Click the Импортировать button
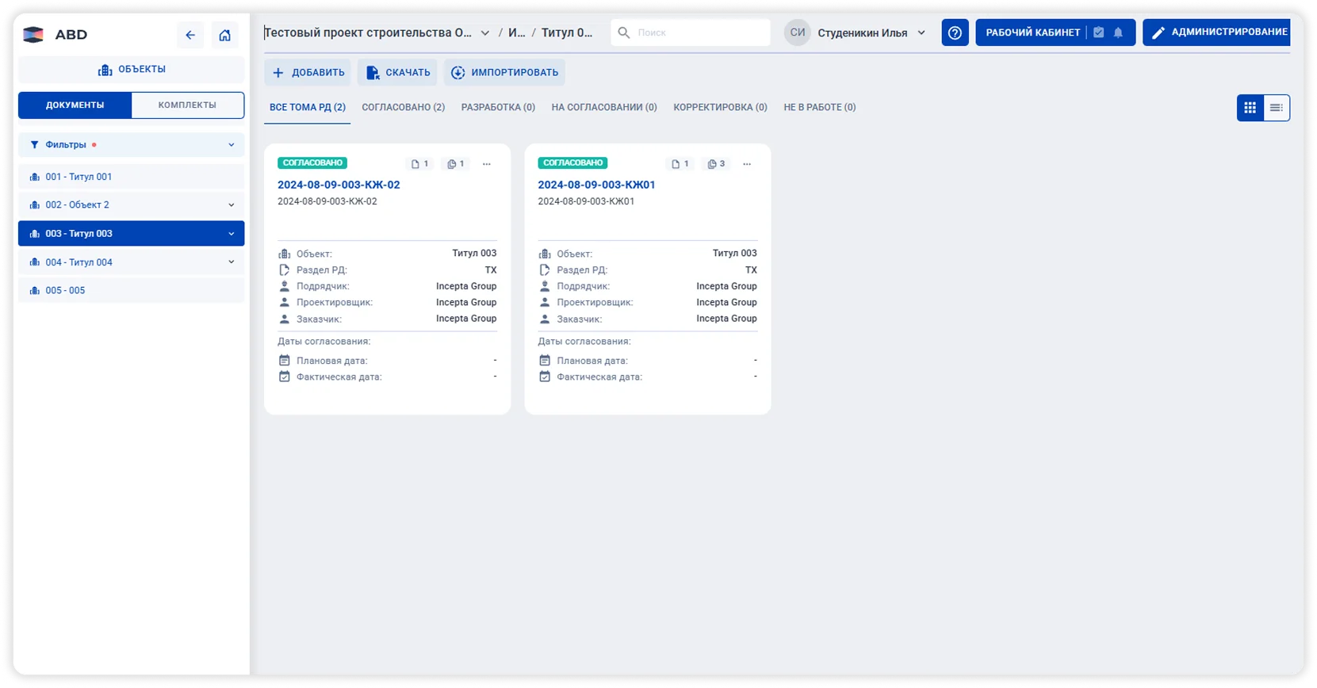 [x=504, y=72]
